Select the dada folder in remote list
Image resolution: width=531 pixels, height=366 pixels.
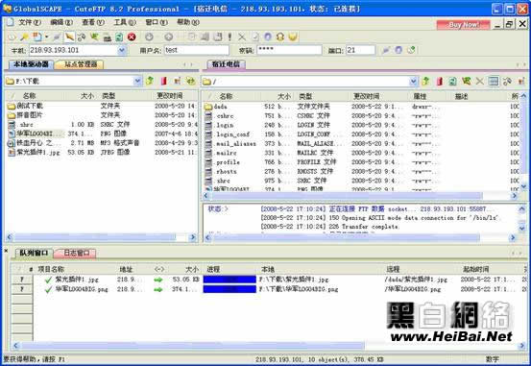pyautogui.click(x=221, y=107)
